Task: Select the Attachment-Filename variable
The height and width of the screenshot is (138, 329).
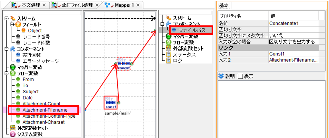Action: point(45,110)
